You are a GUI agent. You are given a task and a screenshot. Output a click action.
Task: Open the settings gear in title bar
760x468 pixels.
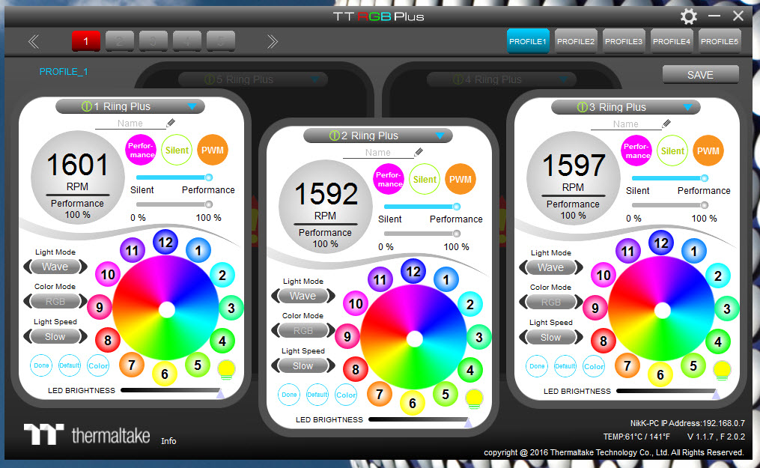(x=688, y=16)
